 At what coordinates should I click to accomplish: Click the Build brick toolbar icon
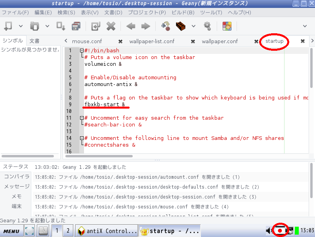(x=181, y=26)
